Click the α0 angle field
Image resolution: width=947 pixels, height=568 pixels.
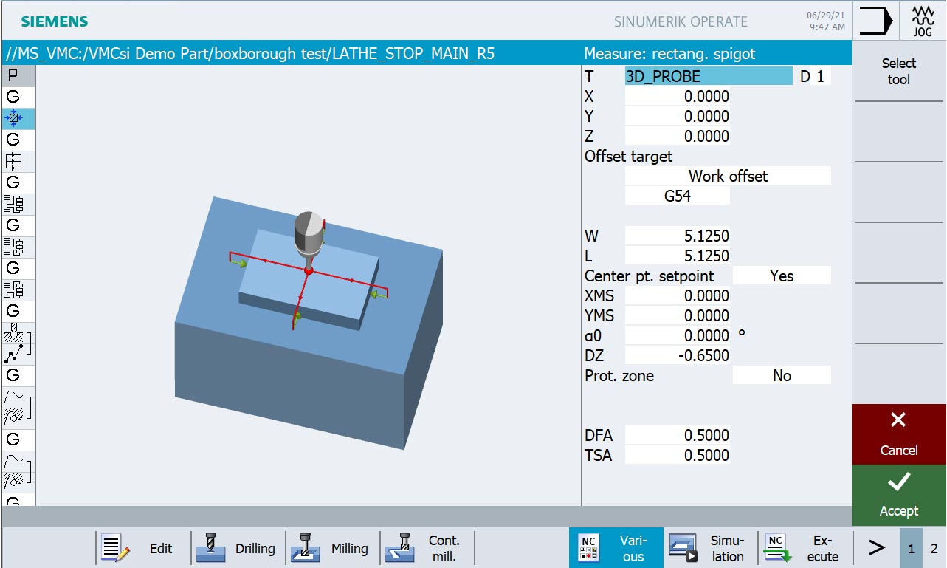tap(677, 335)
